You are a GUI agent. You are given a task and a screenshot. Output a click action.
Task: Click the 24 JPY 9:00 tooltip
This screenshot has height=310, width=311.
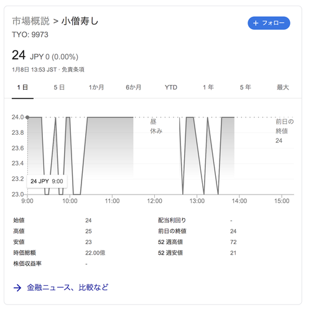[47, 181]
